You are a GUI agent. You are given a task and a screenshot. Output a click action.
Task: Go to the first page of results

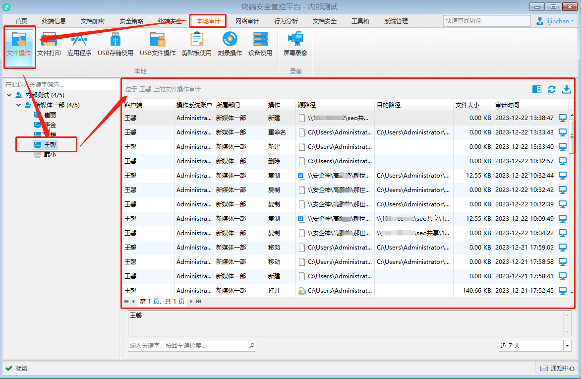(x=126, y=302)
